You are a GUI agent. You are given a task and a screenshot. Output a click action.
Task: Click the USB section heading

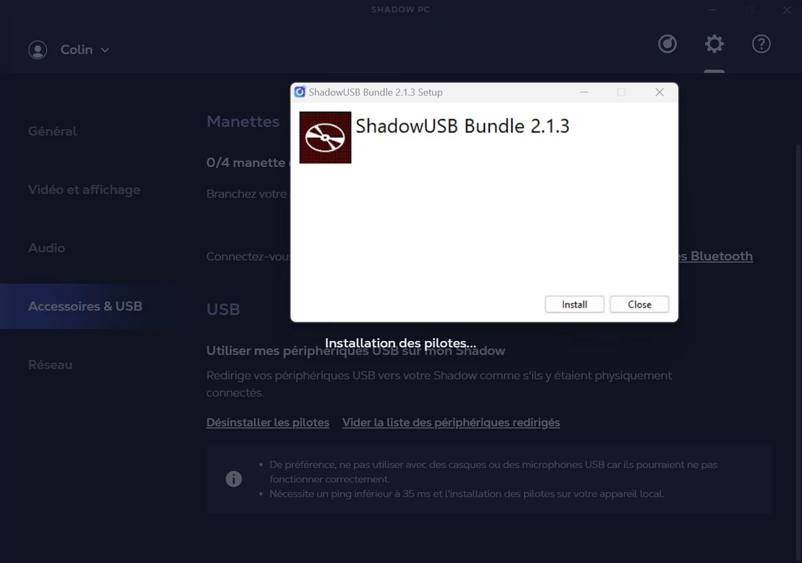tap(223, 310)
